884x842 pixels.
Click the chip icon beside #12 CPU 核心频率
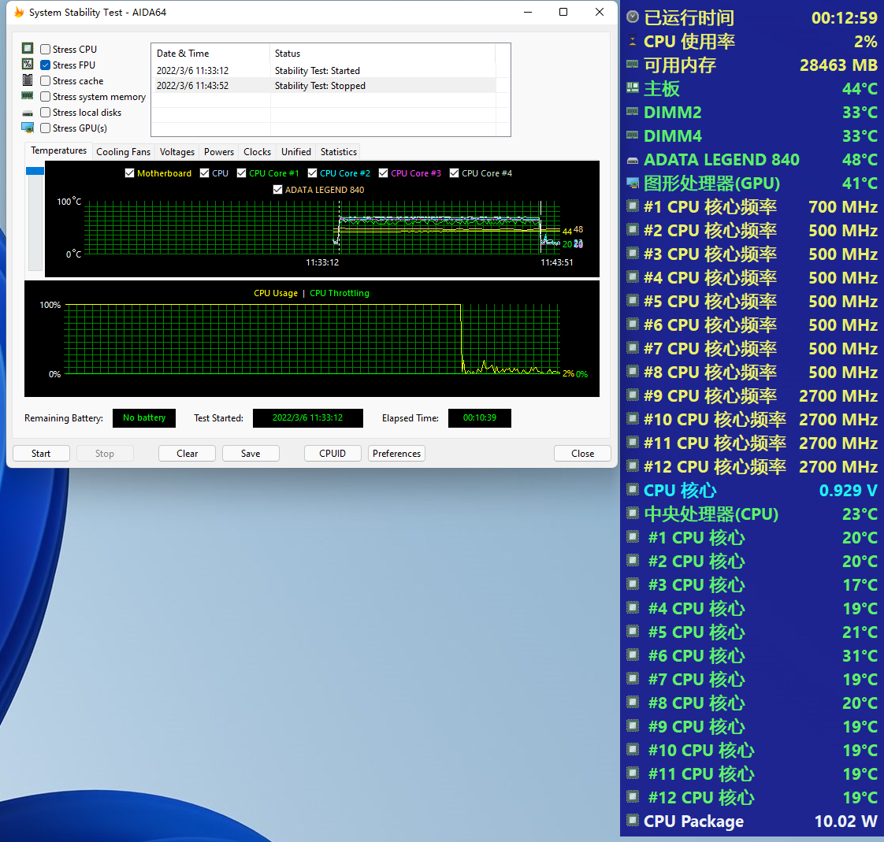tap(633, 466)
